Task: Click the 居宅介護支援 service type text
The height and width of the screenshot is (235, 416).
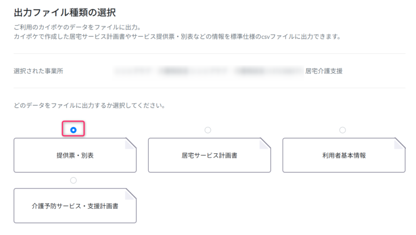Action: [324, 70]
